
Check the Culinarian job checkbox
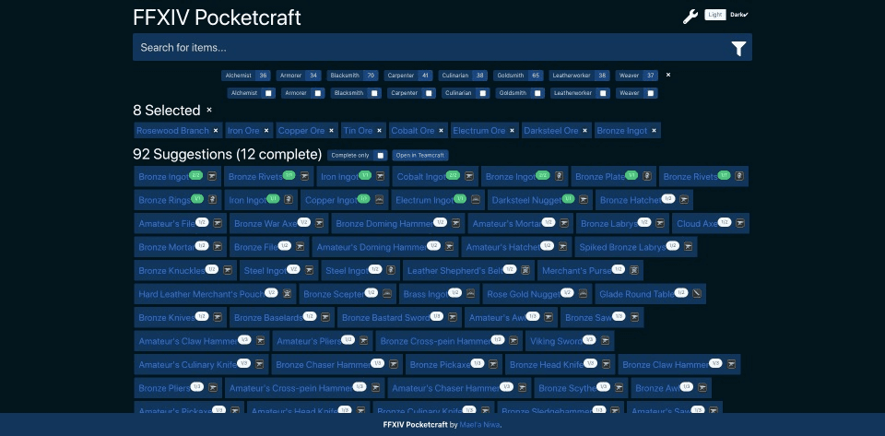(x=482, y=93)
